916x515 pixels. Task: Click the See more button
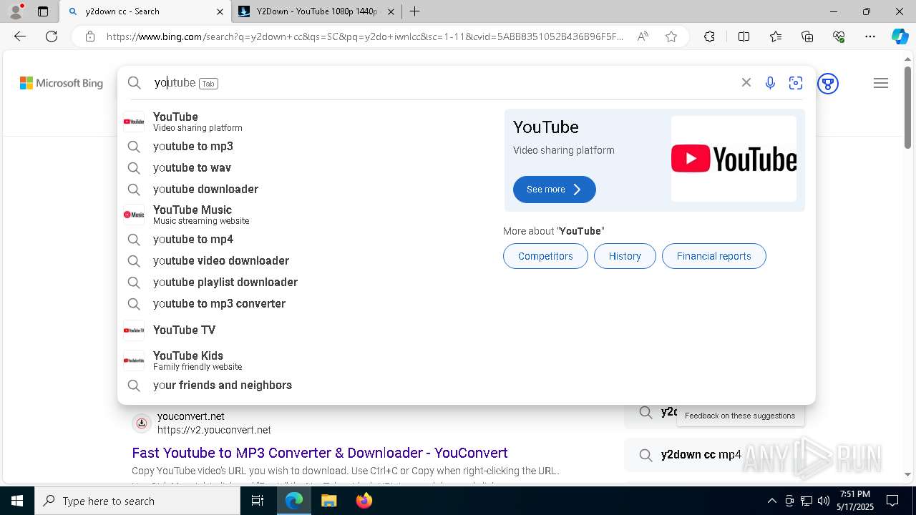[x=554, y=190]
